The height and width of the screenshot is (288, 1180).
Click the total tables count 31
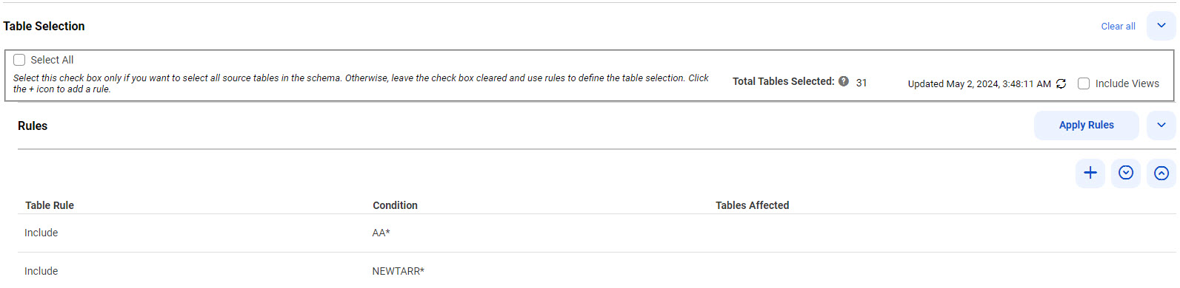click(x=861, y=83)
